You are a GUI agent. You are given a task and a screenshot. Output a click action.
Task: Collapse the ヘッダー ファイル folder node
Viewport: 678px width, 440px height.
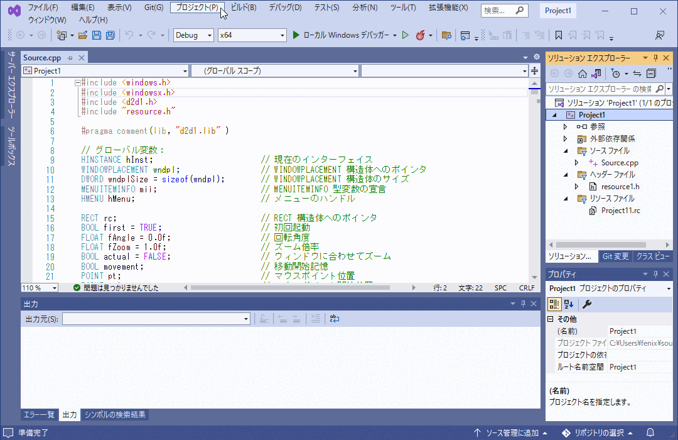coord(566,175)
